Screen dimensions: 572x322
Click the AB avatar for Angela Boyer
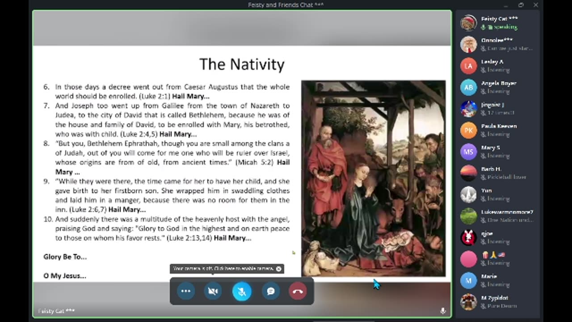[x=468, y=87]
